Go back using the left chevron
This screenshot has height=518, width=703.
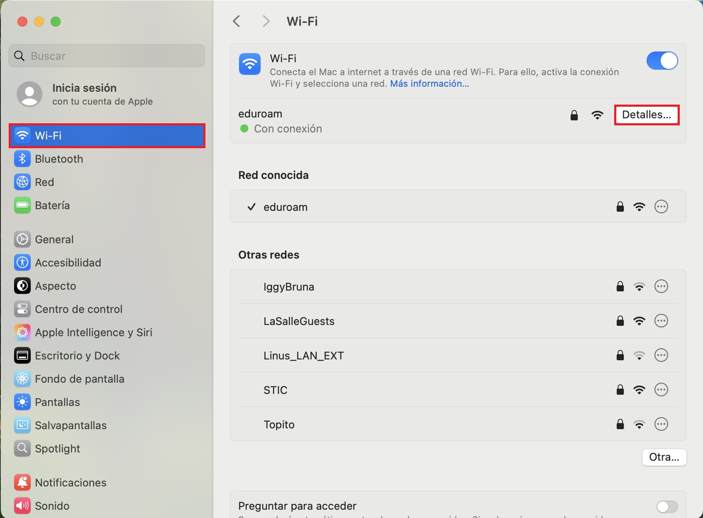(x=237, y=21)
